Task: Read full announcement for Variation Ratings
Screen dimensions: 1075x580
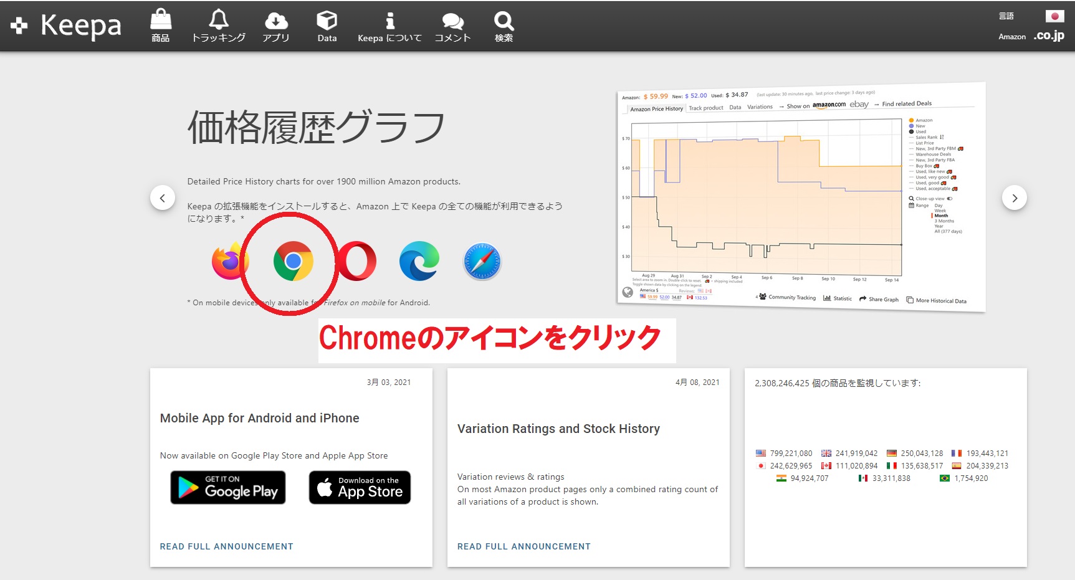Action: 524,546
